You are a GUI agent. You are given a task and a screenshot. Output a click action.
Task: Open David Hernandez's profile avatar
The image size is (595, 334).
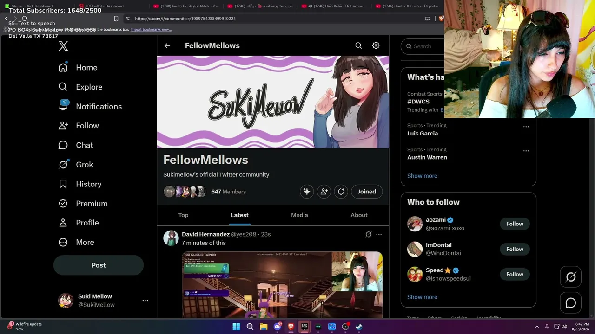[171, 238]
